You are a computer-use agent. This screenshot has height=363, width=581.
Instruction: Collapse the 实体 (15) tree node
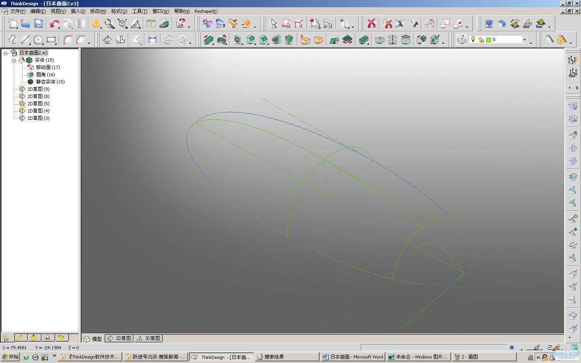pos(14,60)
